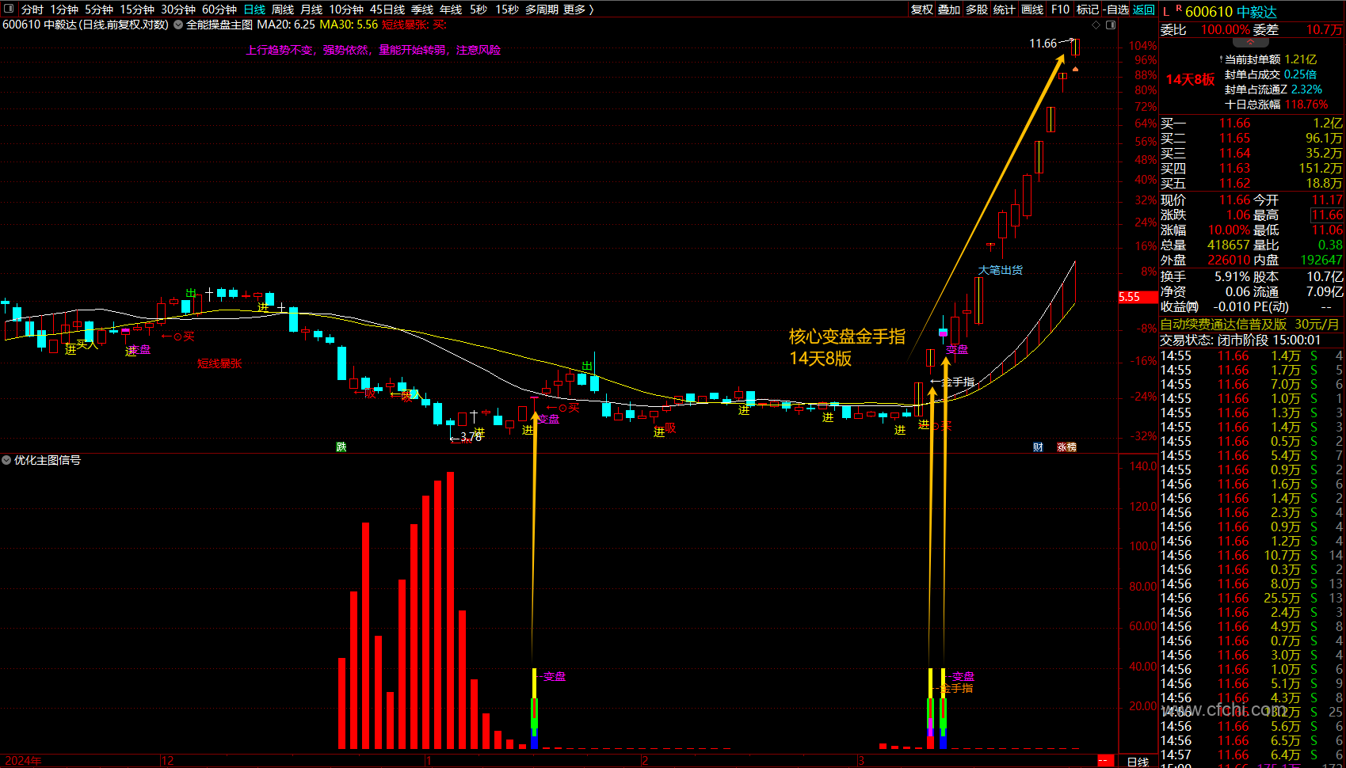Click the 换手 5.91% value
The width and height of the screenshot is (1346, 768).
(1231, 277)
